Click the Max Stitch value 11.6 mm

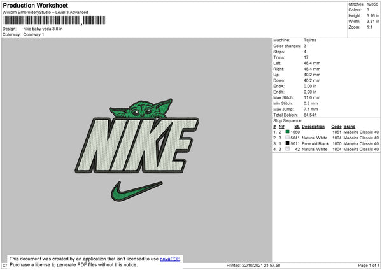point(312,97)
